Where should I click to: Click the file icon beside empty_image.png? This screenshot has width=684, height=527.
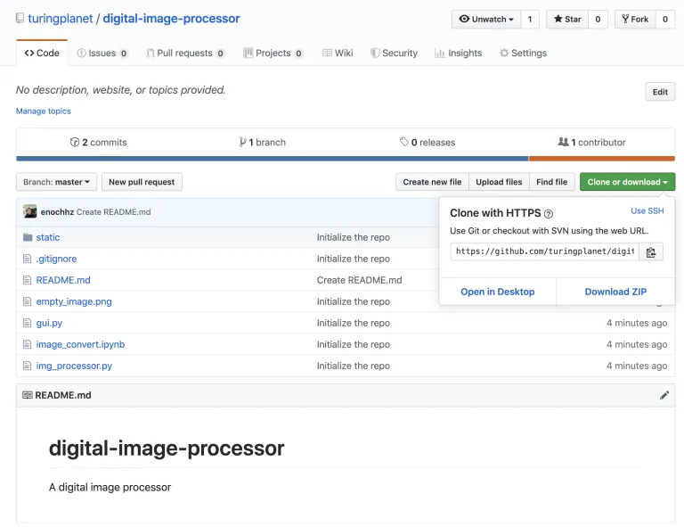coord(27,301)
